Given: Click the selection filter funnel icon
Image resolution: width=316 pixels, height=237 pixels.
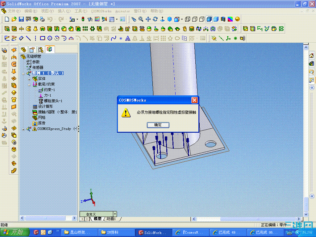Looking at the screenshot, I should point(90,19).
